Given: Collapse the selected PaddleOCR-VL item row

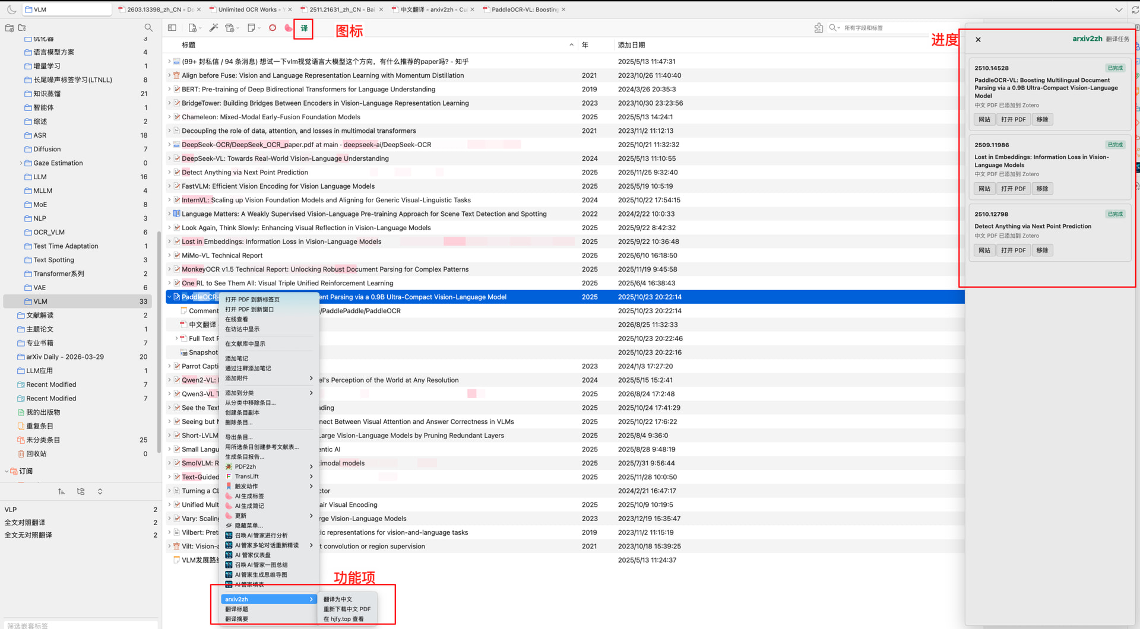Looking at the screenshot, I should coord(169,297).
